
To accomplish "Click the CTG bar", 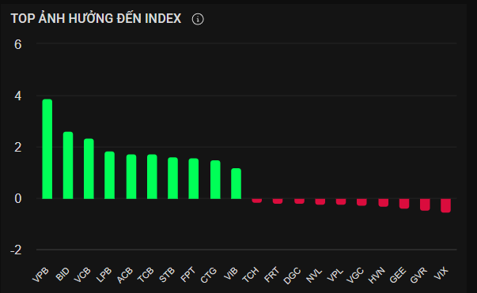I will (x=215, y=180).
